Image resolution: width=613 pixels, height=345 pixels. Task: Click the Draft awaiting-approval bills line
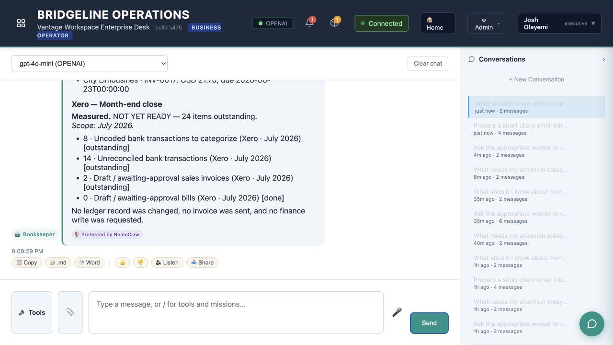click(x=183, y=198)
